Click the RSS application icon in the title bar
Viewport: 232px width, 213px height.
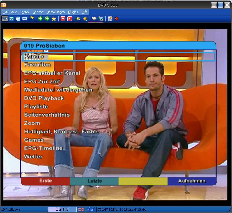coord(4,5)
